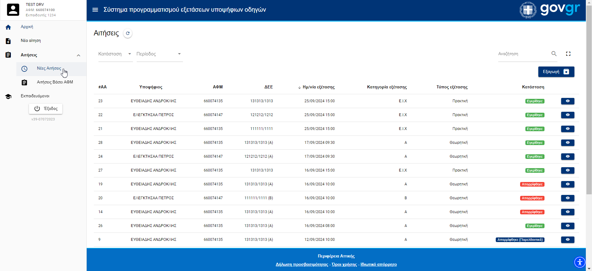Toggle fullscreen table view icon

coord(568,54)
